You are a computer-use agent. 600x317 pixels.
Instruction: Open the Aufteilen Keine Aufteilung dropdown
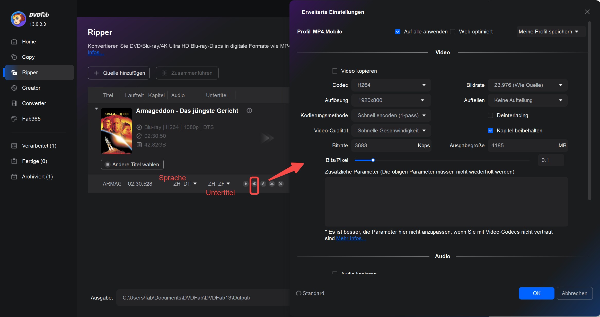(528, 100)
